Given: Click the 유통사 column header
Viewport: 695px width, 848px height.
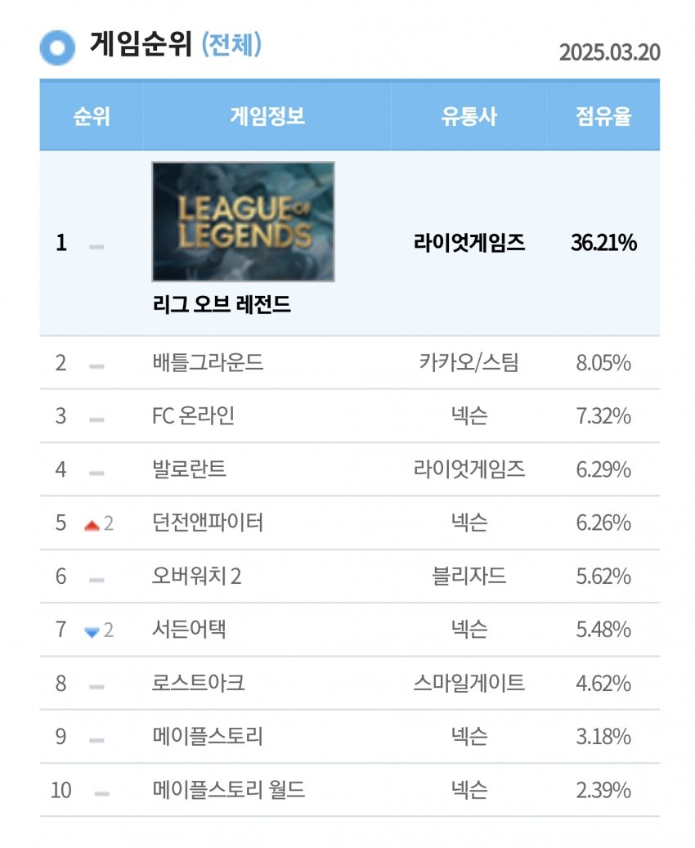Looking at the screenshot, I should [469, 116].
